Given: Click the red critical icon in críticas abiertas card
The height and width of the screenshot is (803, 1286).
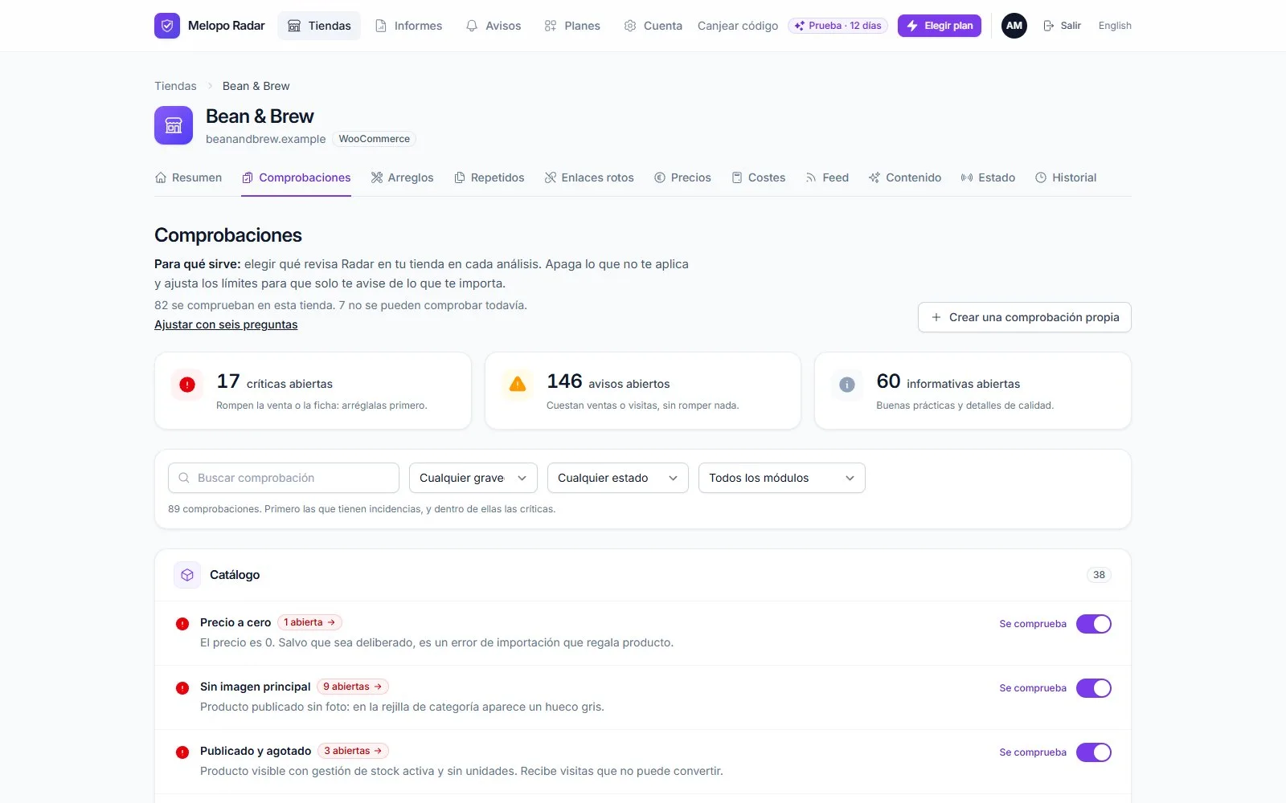Looking at the screenshot, I should (187, 385).
